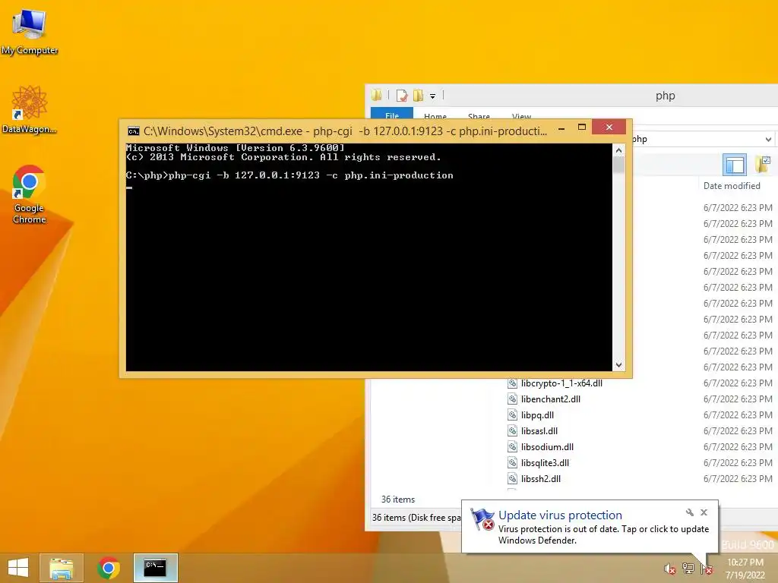Open the Action Center flag icon
778x583 pixels.
[706, 569]
